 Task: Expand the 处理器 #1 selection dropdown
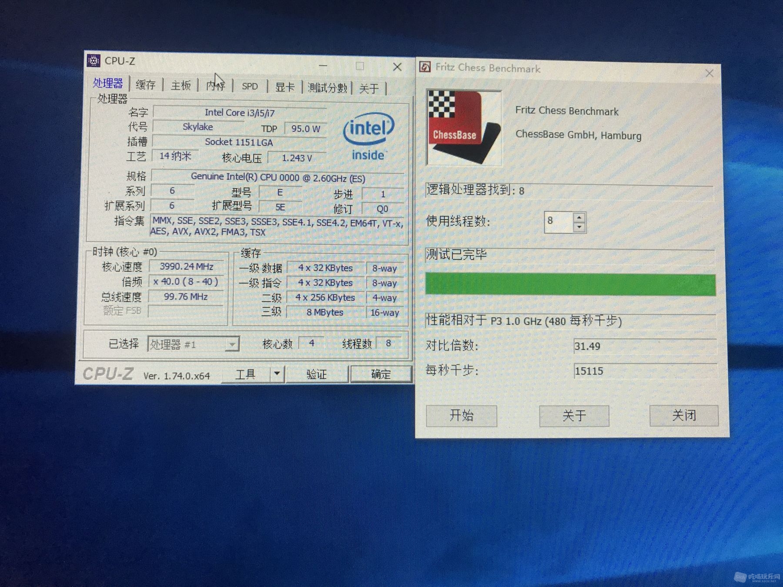[x=232, y=344]
